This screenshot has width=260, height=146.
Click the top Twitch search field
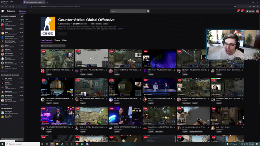128,11
